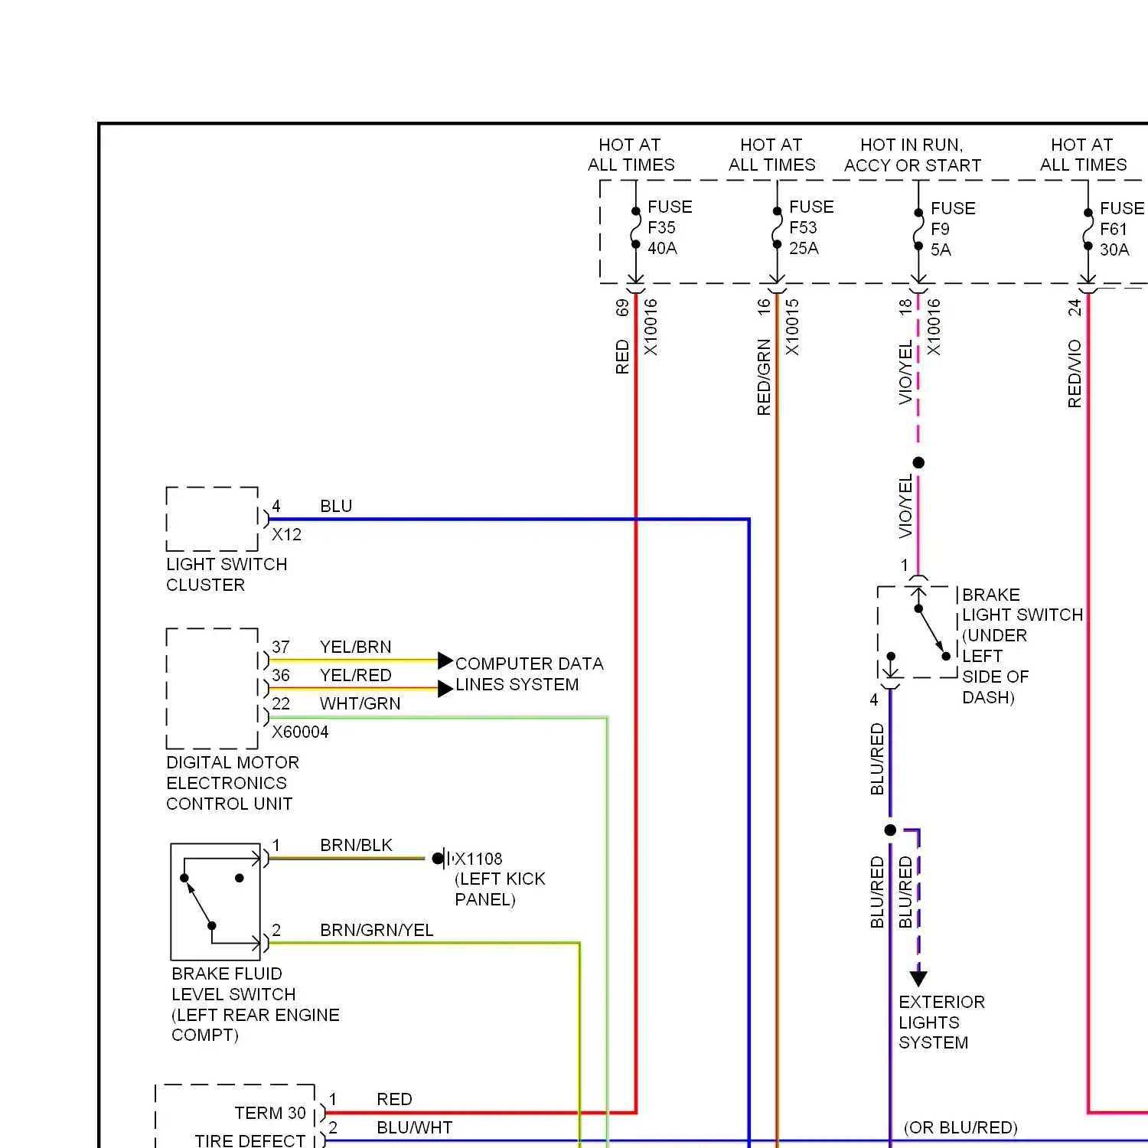Viewport: 1148px width, 1148px height.
Task: Click the YEL/BRN wire label
Action: [356, 647]
